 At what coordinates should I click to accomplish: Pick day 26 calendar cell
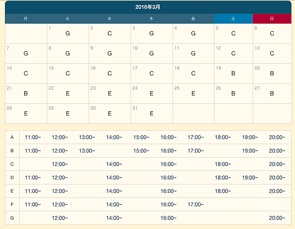[233, 93]
